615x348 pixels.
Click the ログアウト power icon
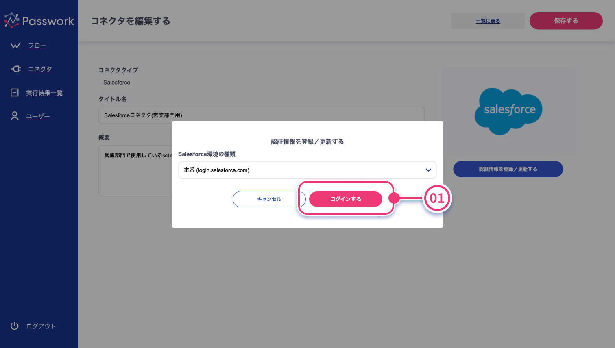tap(15, 326)
